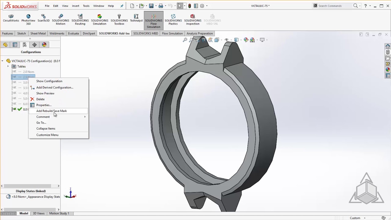Select the active 8.0 Nom configuration

(x=21, y=109)
